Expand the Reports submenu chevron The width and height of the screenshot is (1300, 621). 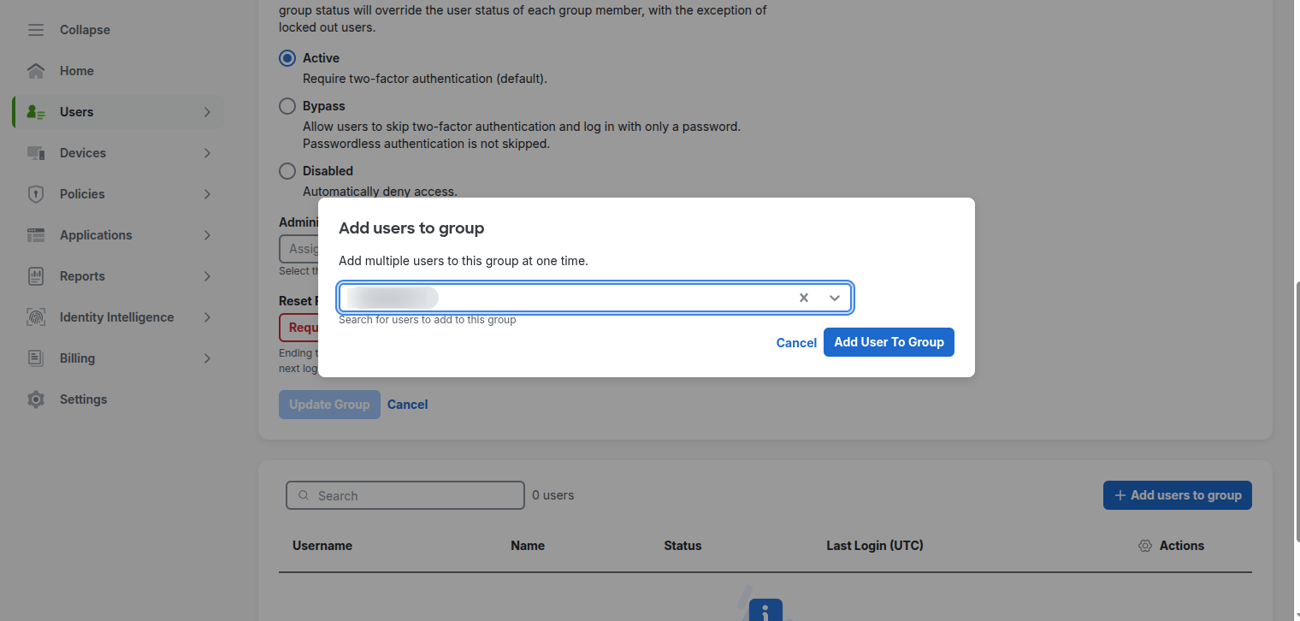coord(207,276)
